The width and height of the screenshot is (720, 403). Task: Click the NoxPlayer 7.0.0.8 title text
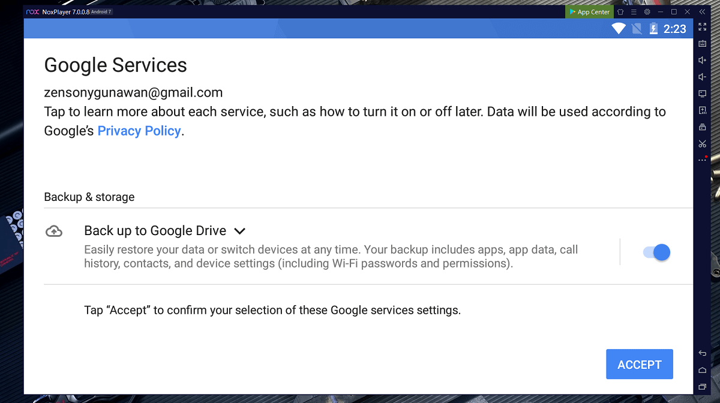(66, 12)
